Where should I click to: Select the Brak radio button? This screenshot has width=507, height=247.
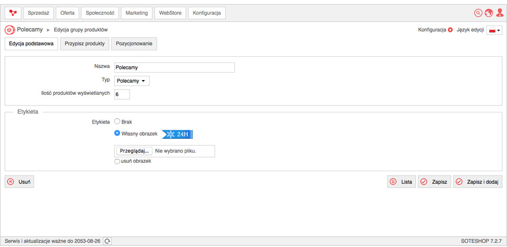pos(117,121)
